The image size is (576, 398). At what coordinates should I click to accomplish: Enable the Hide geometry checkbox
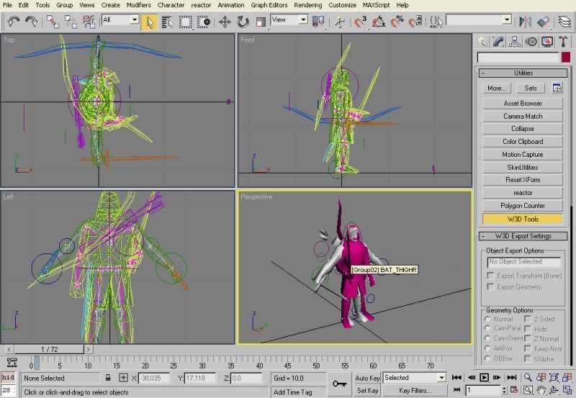(x=528, y=329)
